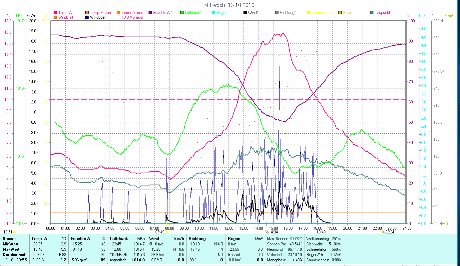Click the 'Vollmond' date entry
This screenshot has height=266, width=460.
tap(285, 255)
